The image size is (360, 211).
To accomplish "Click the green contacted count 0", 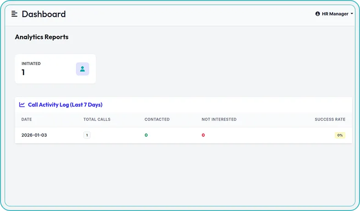I will (146, 135).
